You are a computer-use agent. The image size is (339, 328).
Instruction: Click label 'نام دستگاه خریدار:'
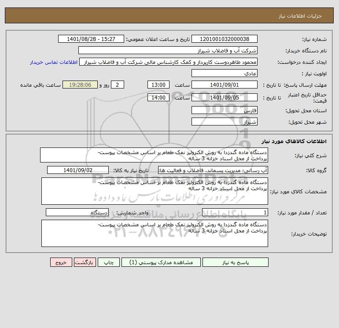(x=306, y=51)
